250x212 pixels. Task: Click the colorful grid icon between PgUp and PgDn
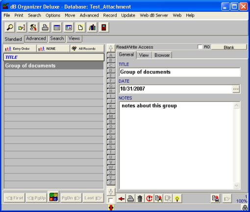[x=53, y=197]
